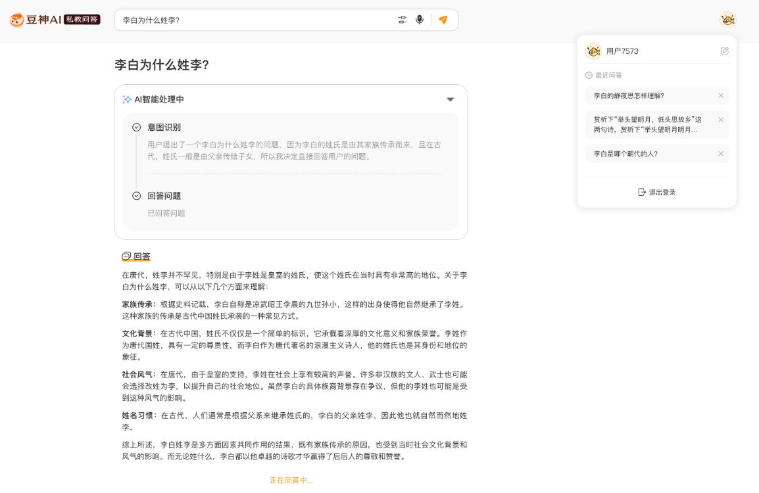The width and height of the screenshot is (759, 493).
Task: Click the 最近问答 label
Action: 608,75
